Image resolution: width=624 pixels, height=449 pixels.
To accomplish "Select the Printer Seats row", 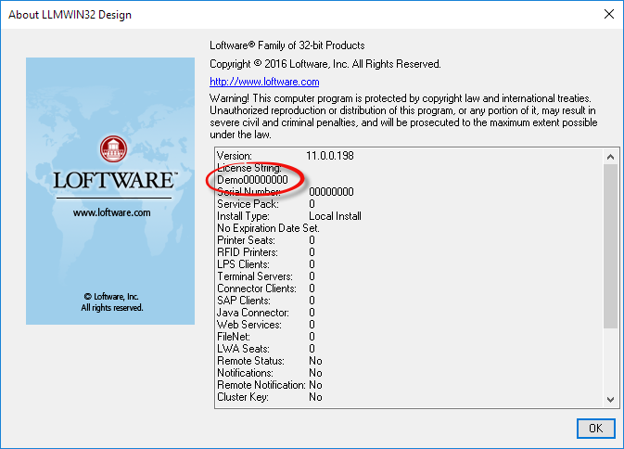I will [x=266, y=240].
